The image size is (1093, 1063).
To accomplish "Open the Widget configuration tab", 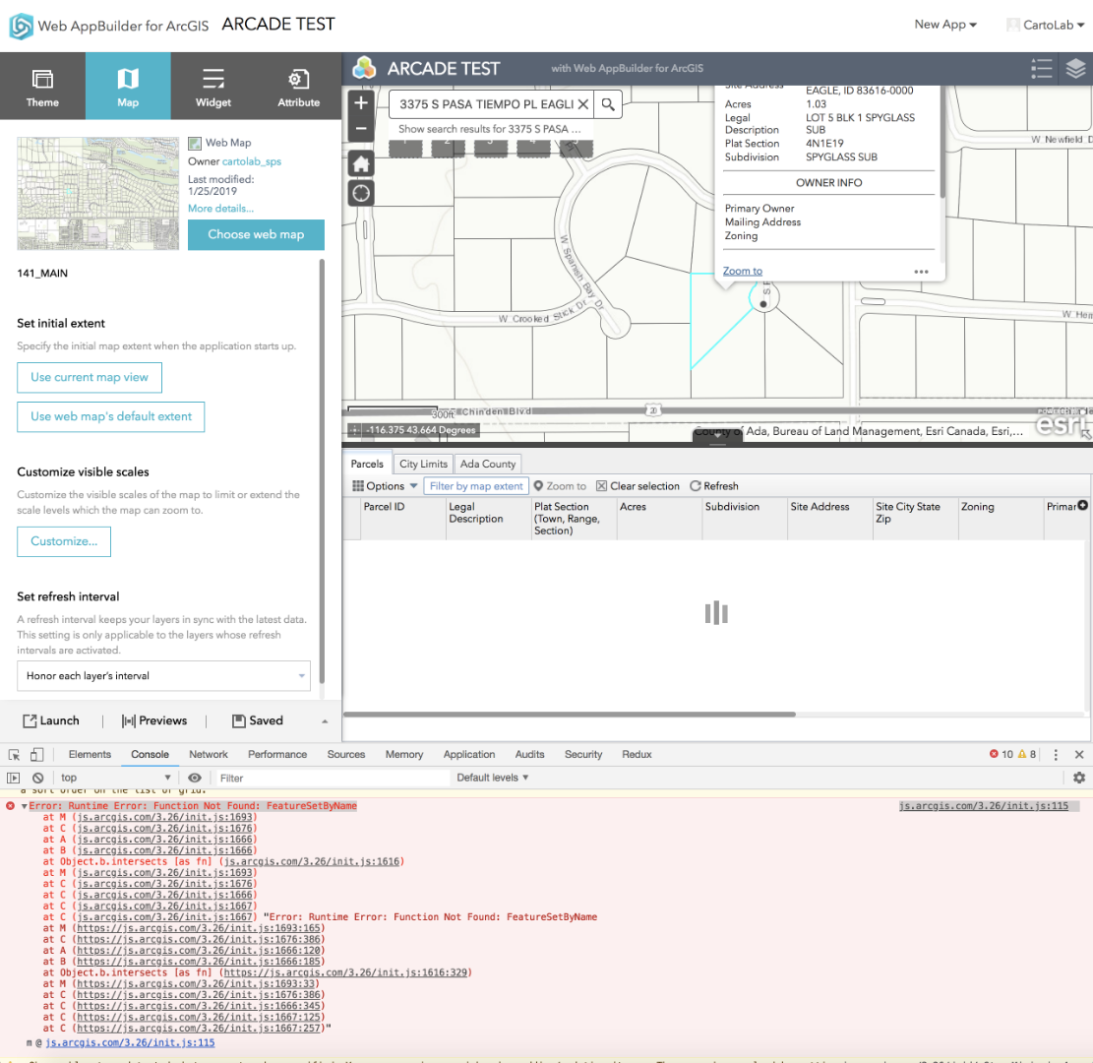I will pos(213,86).
